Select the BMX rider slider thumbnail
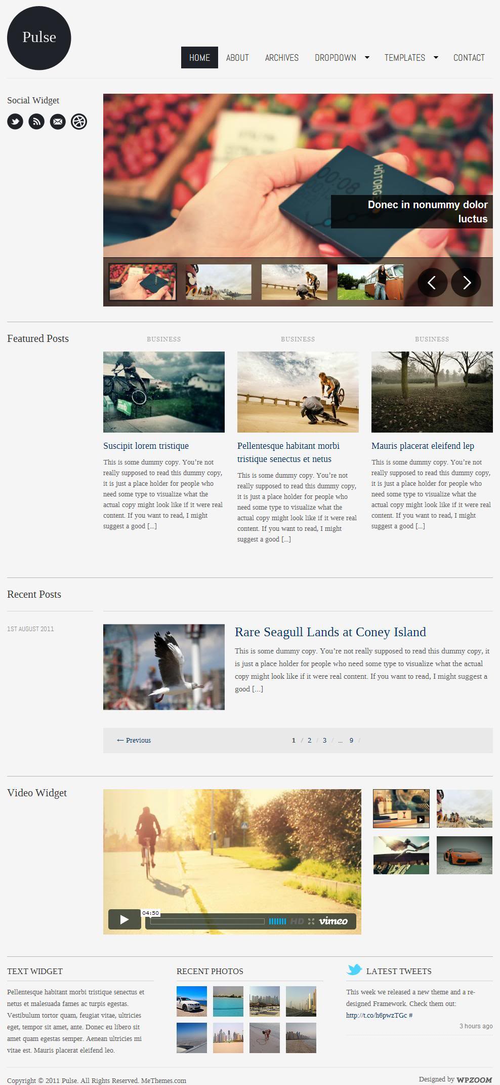 [295, 282]
